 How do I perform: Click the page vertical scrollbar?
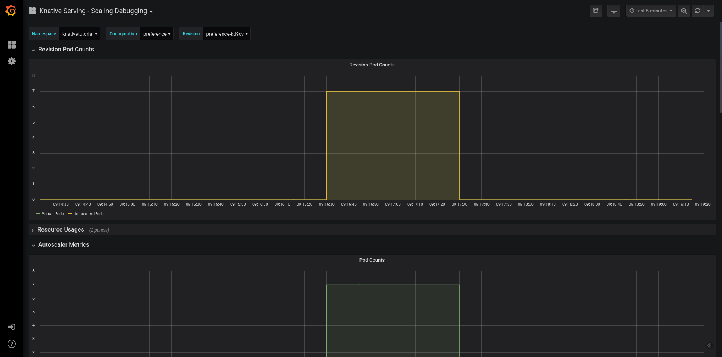click(x=720, y=68)
